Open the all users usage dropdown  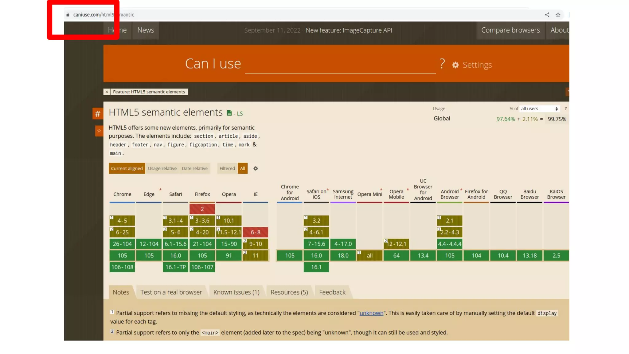pyautogui.click(x=539, y=109)
